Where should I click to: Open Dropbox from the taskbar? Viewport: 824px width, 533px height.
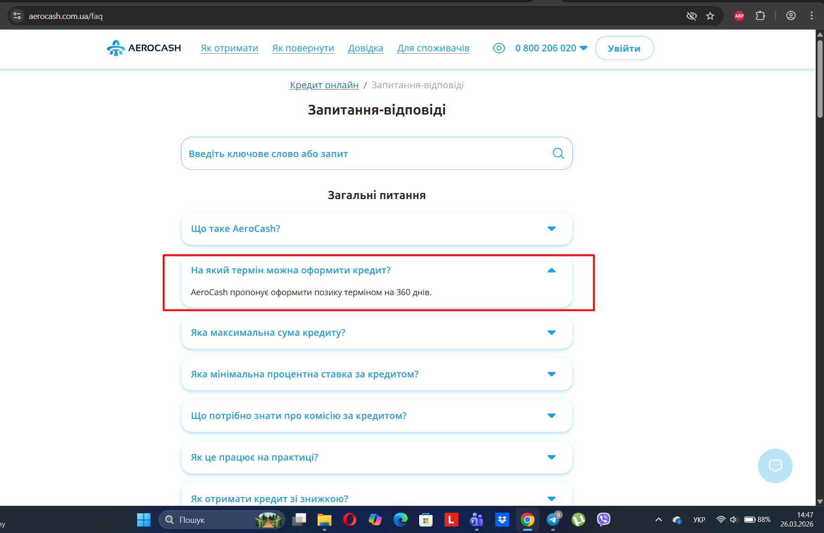pyautogui.click(x=502, y=520)
